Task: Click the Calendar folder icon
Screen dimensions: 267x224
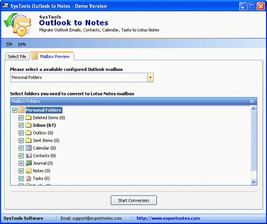Action: [x=28, y=148]
